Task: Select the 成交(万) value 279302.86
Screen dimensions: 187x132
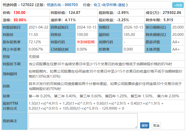Action: tap(172, 13)
